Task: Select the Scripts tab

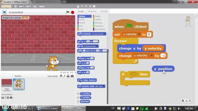Action: (81, 11)
